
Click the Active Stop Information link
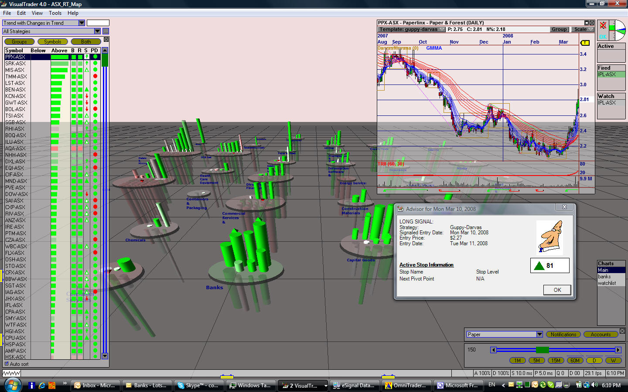coord(427,265)
